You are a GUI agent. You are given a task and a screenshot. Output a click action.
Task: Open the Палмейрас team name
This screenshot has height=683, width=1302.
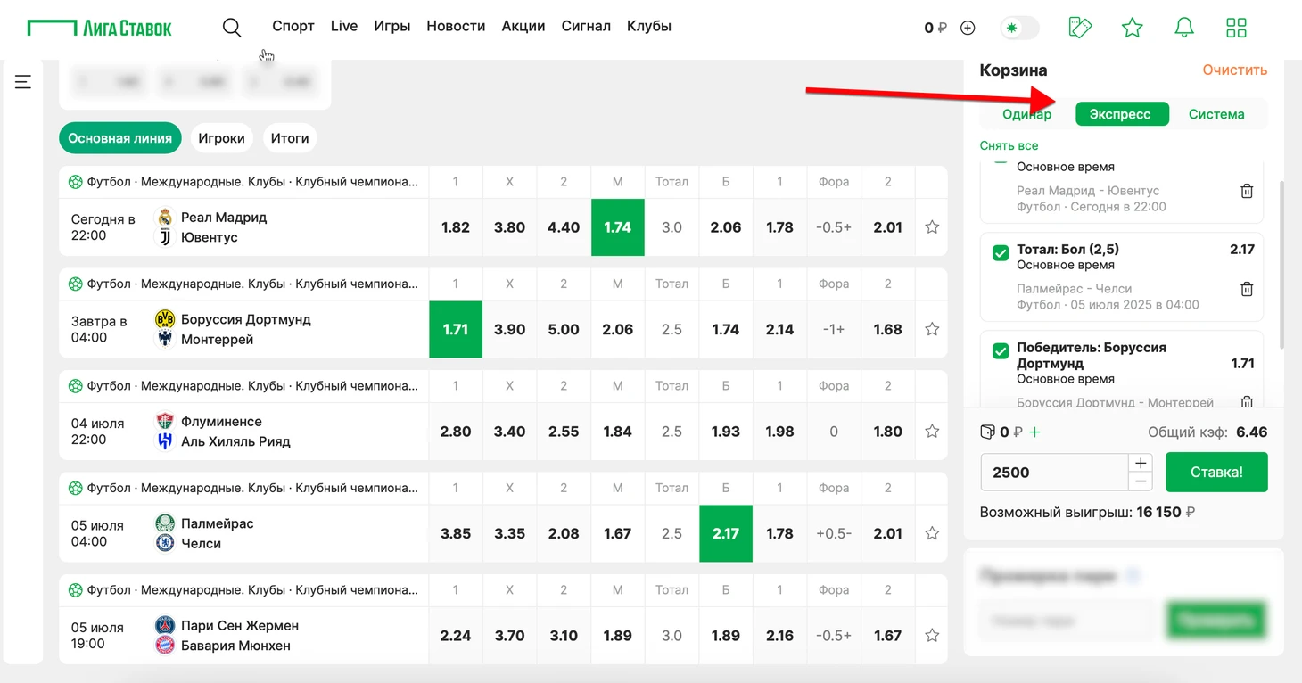[x=218, y=523]
